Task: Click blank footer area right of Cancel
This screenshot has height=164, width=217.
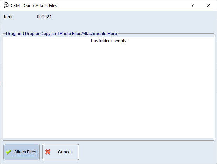Action: tap(147, 152)
